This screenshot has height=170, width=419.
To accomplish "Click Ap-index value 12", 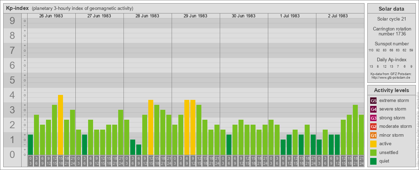I will pos(385,66).
